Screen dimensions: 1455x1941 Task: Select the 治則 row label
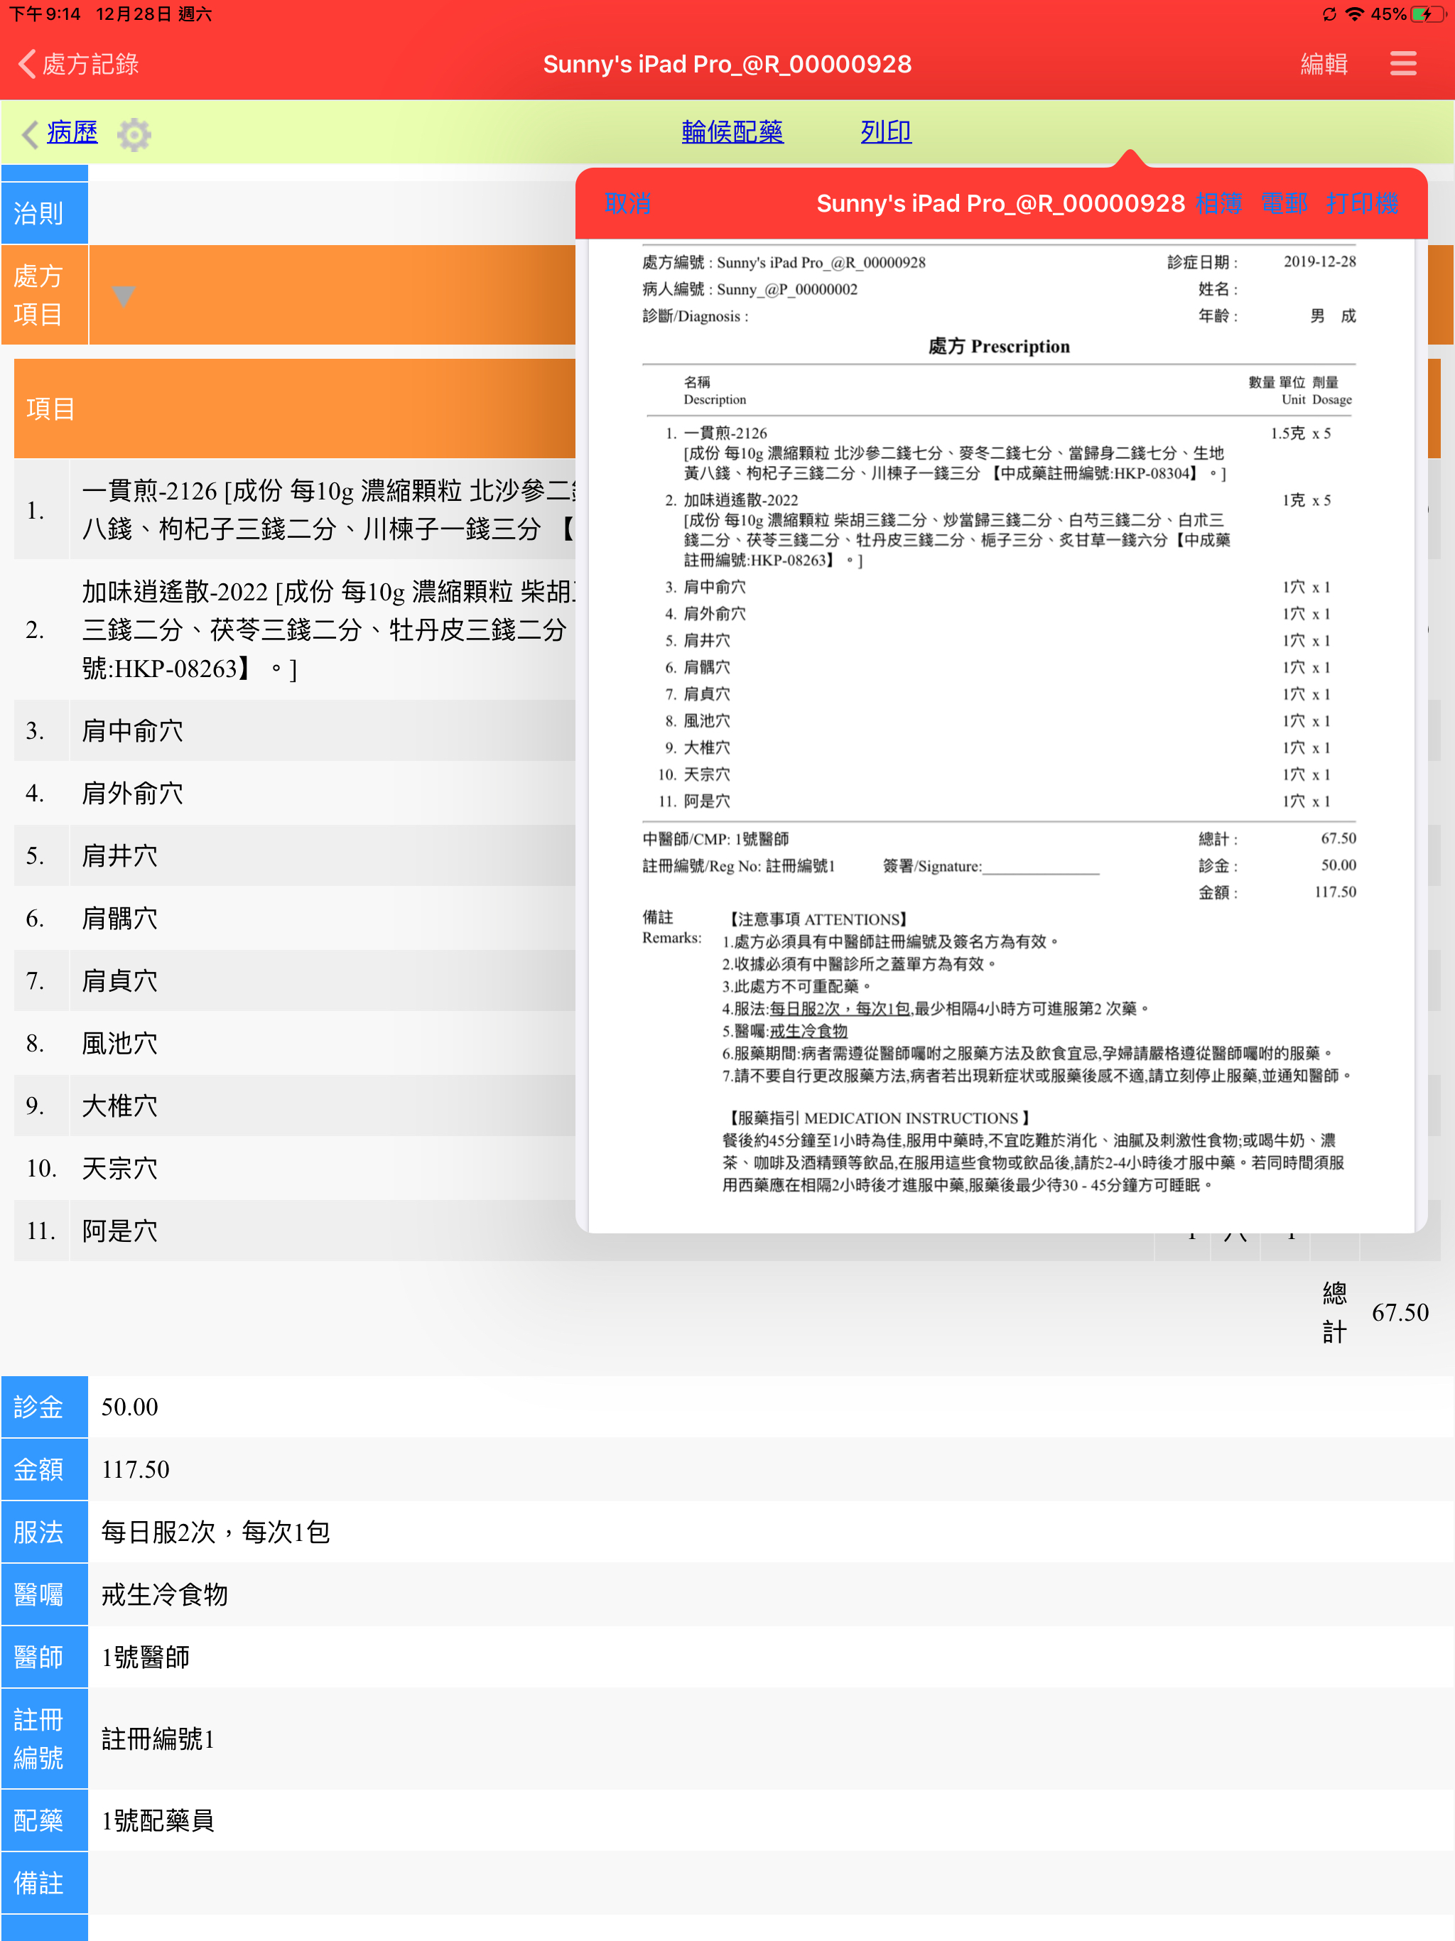pos(44,213)
